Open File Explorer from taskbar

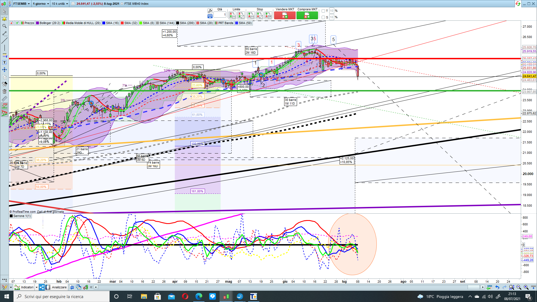(x=144, y=296)
